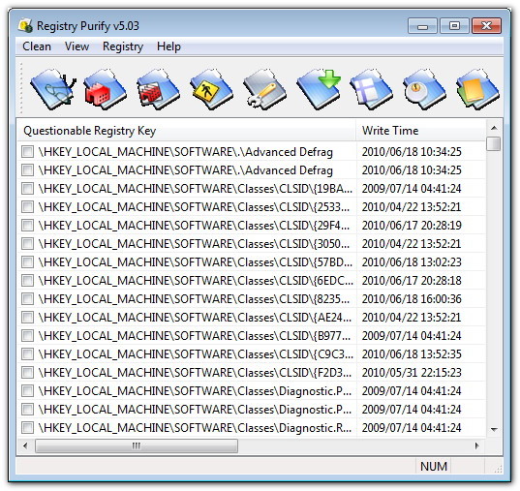The image size is (520, 491).
Task: Select write time 2010/06/17 20:28:19
Action: coord(412,226)
